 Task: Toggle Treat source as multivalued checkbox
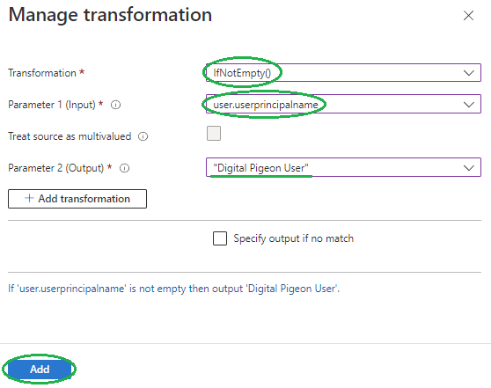(214, 134)
